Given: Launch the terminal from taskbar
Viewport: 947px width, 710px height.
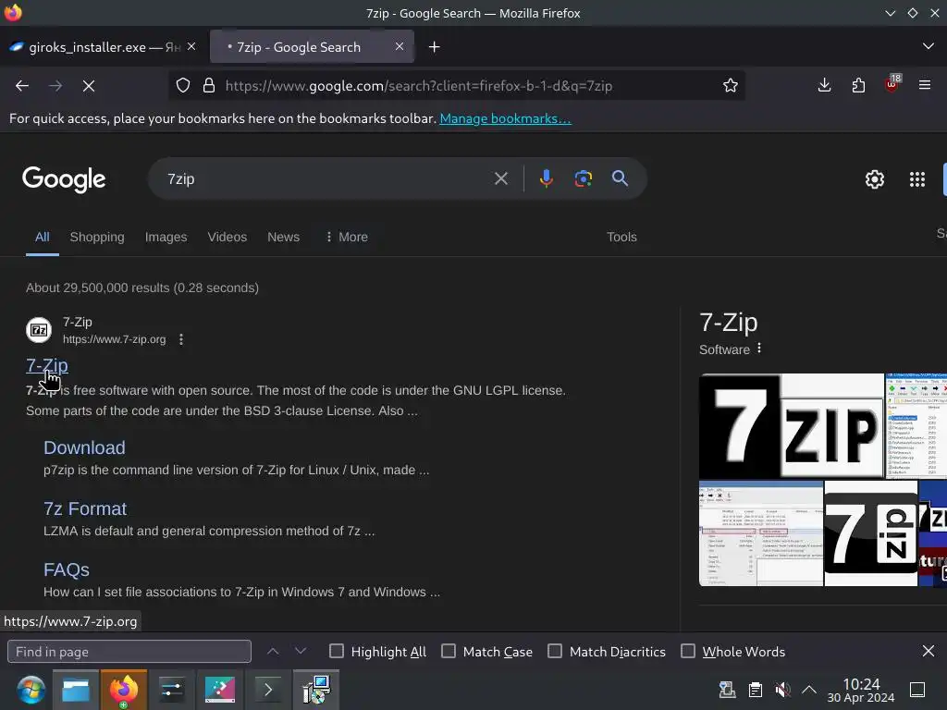Looking at the screenshot, I should click(267, 690).
